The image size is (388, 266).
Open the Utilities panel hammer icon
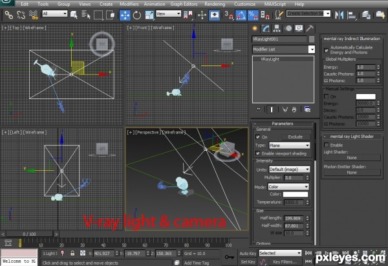pos(310,28)
